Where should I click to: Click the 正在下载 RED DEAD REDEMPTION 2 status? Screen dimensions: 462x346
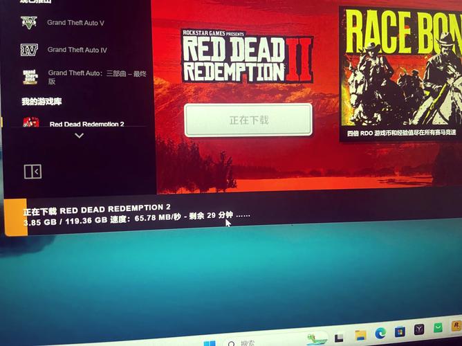click(x=97, y=210)
